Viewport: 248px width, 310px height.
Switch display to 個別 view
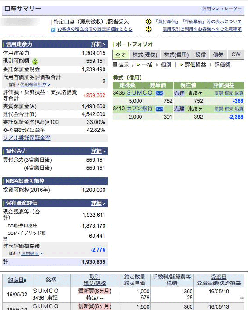(x=166, y=65)
